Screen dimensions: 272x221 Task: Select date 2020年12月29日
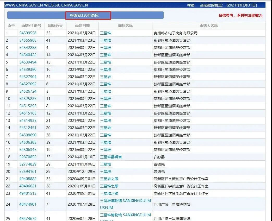click(82, 171)
